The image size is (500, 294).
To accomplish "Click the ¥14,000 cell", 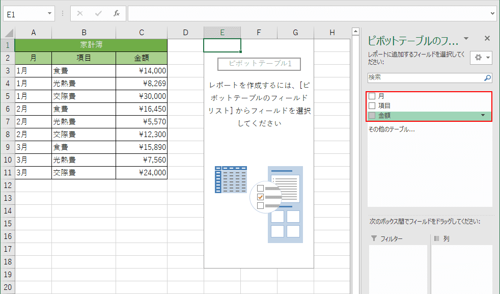I will click(x=142, y=70).
